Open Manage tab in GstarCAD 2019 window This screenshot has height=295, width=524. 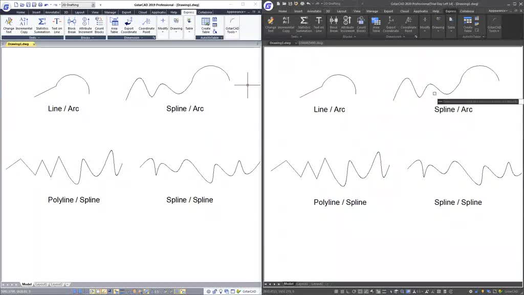110,12
